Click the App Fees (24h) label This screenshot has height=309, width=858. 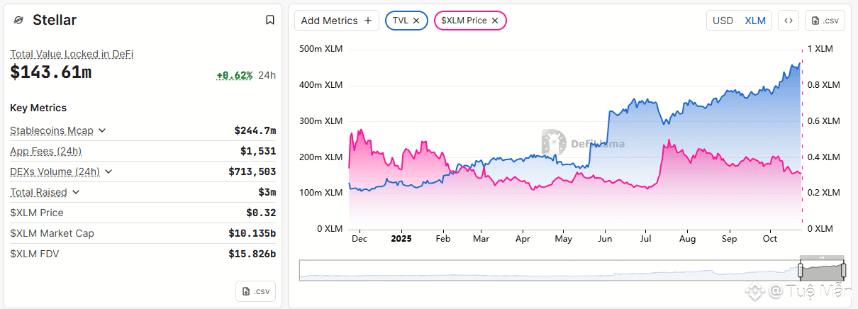coord(45,151)
